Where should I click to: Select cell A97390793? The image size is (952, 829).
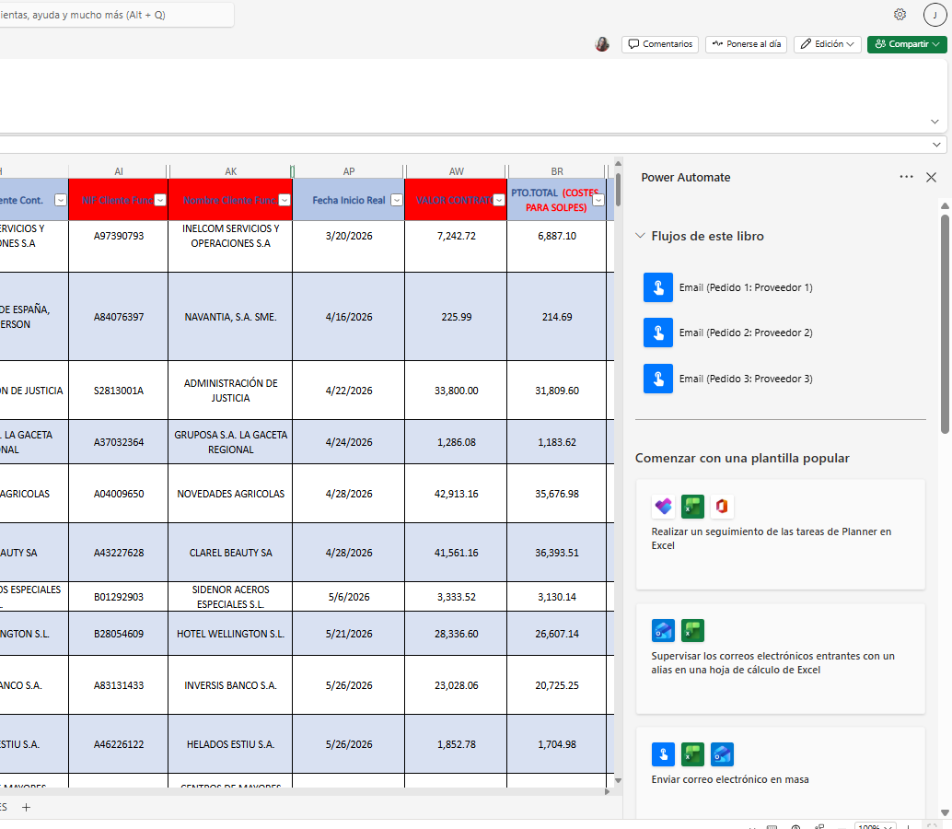coord(119,246)
